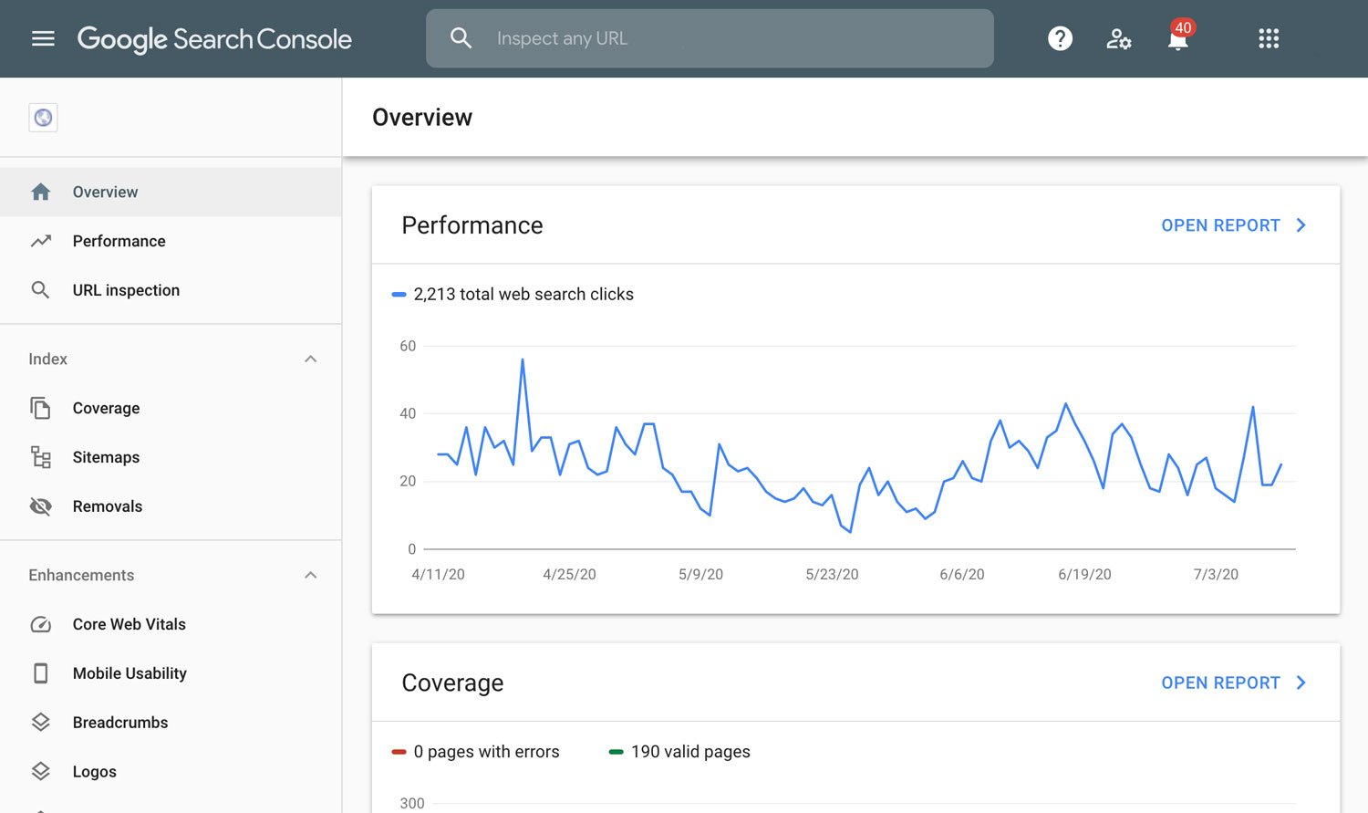Click the property globe icon
The width and height of the screenshot is (1368, 813).
click(43, 118)
